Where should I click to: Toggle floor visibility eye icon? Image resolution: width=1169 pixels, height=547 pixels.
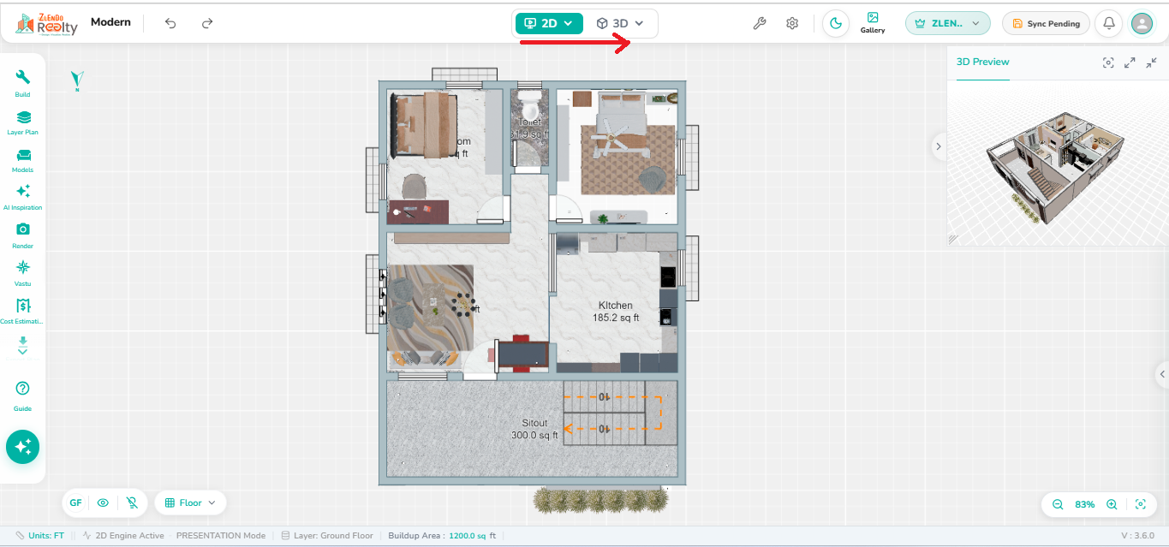pos(103,502)
